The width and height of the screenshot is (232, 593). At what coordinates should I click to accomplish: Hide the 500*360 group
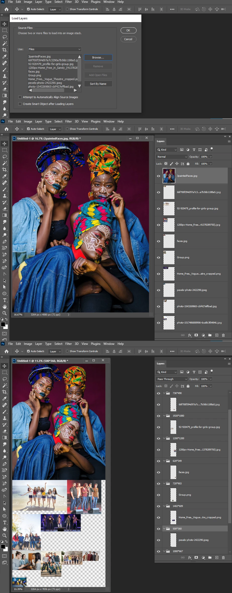pyautogui.click(x=158, y=529)
